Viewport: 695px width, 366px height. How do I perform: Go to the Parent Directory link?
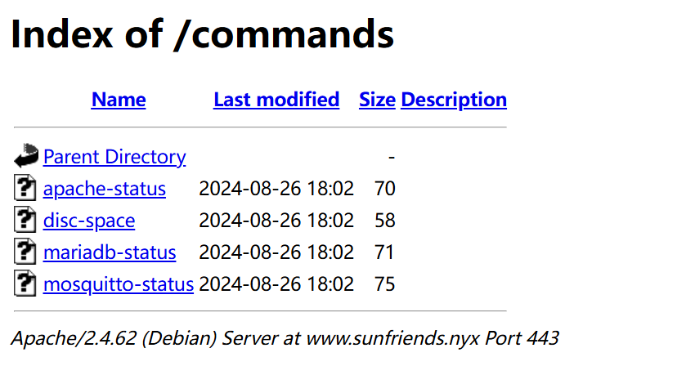pos(114,157)
